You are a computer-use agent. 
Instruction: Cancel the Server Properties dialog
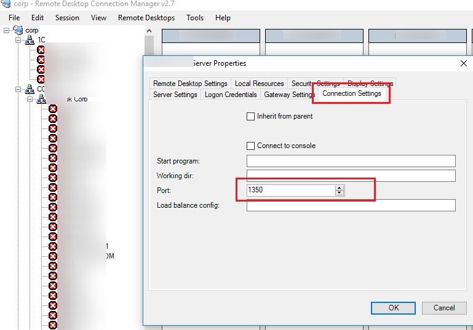[444, 308]
